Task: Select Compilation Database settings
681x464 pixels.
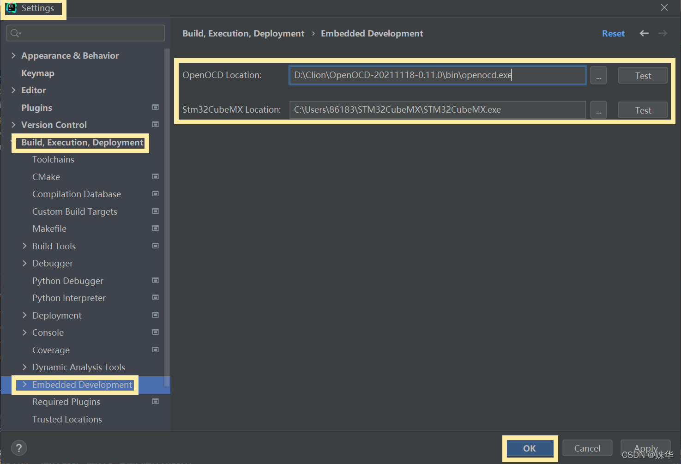Action: click(x=77, y=194)
